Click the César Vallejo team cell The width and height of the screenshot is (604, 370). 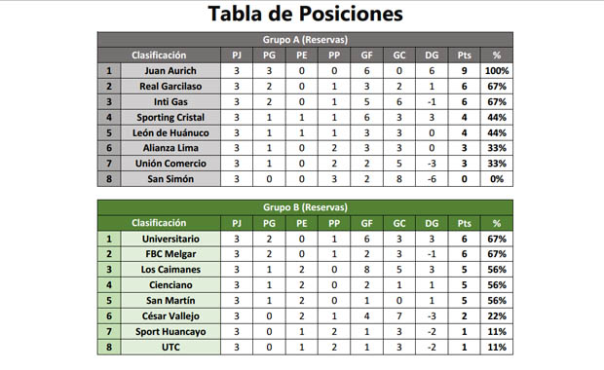tap(170, 316)
